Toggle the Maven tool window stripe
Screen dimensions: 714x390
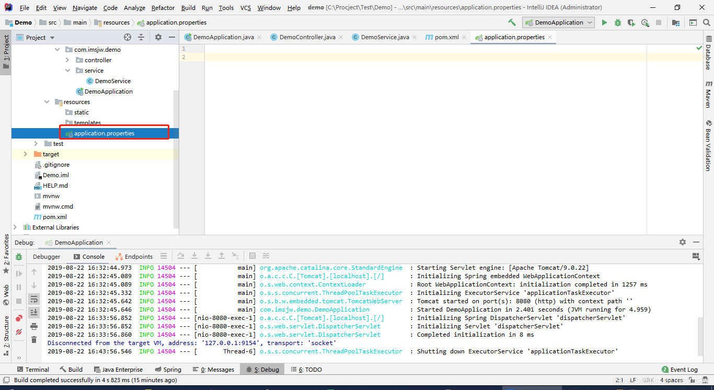[708, 94]
